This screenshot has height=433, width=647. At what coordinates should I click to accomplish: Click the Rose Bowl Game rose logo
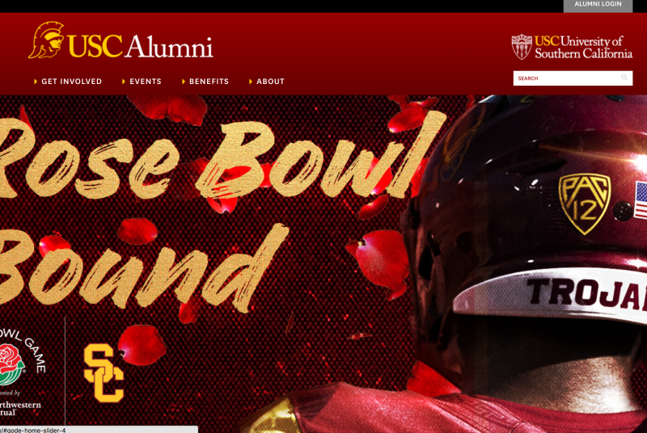pyautogui.click(x=11, y=364)
